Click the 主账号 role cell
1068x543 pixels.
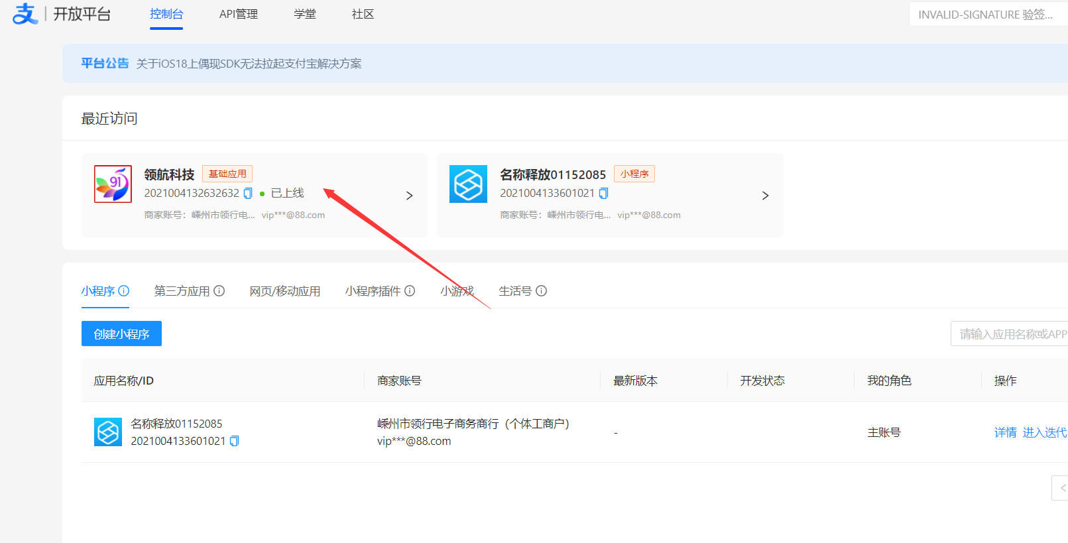(x=884, y=432)
